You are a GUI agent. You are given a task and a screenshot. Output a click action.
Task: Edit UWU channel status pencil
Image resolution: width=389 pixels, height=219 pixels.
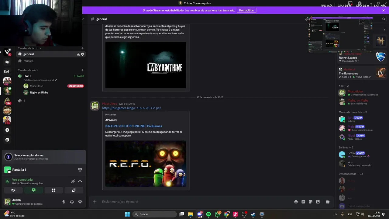point(56,80)
